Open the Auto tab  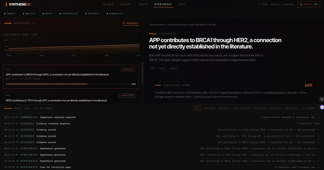pos(125,4)
